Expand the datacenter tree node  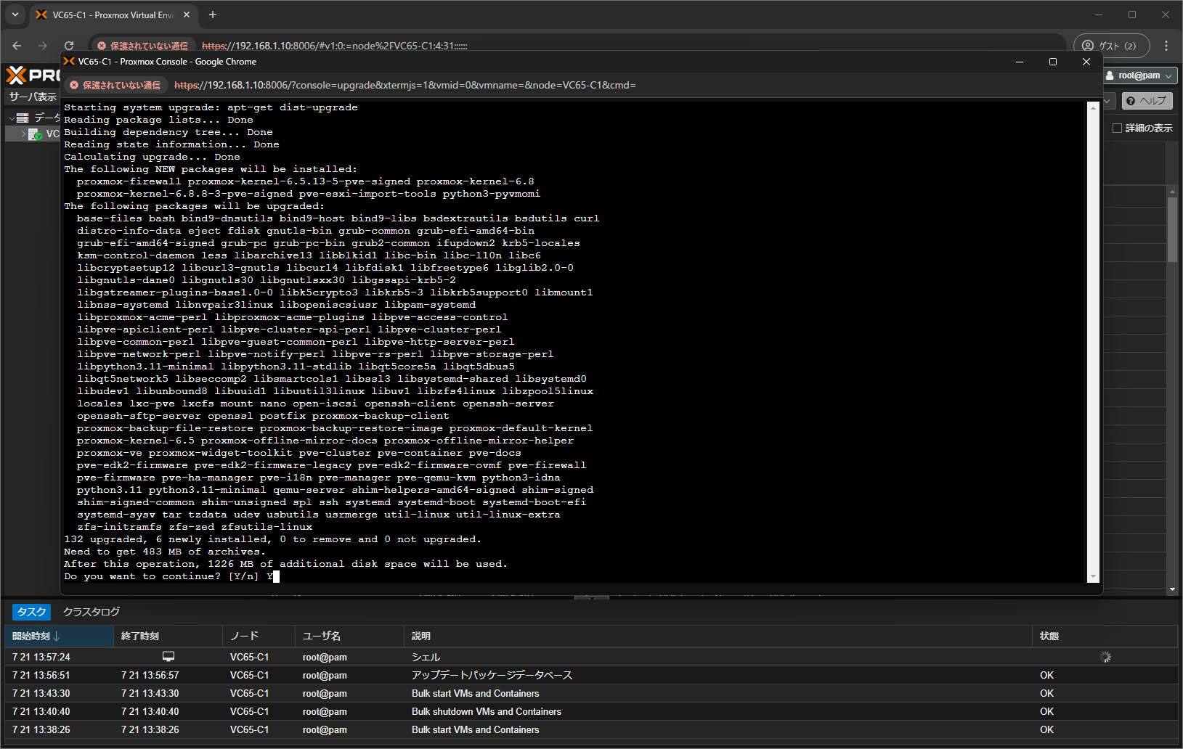click(11, 118)
